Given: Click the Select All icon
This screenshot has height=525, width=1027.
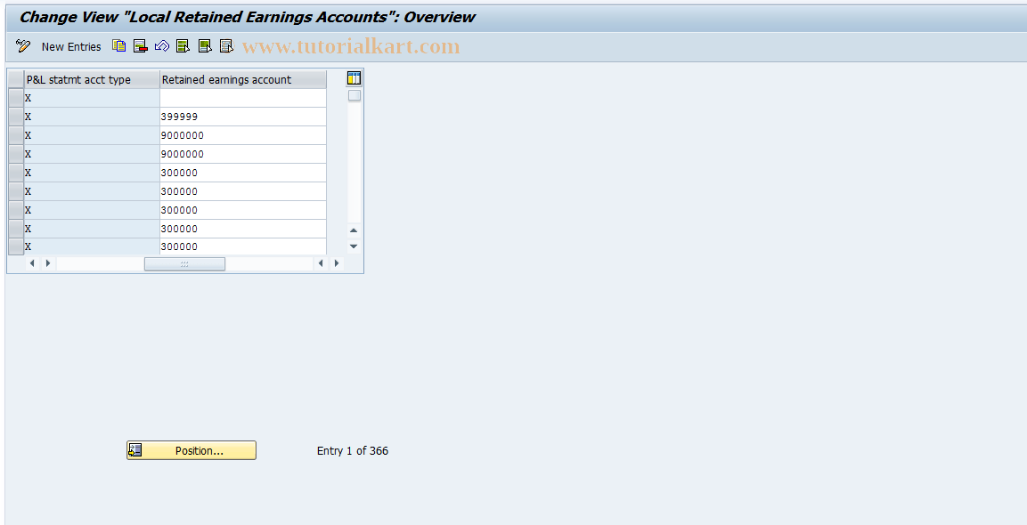Looking at the screenshot, I should [x=183, y=45].
